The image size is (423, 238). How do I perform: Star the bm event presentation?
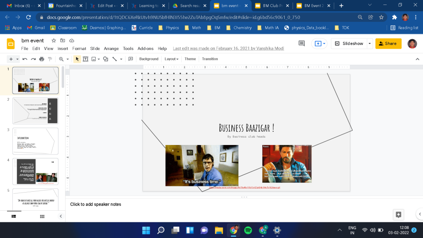click(54, 40)
